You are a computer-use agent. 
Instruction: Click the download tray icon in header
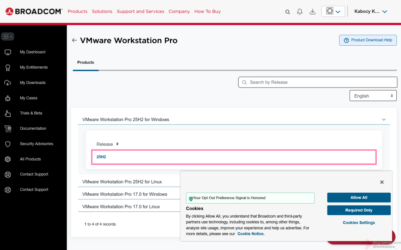[x=312, y=12]
